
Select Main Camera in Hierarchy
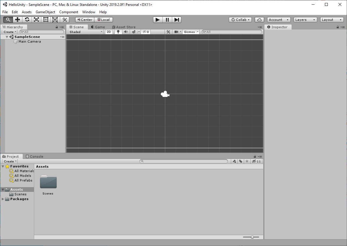pos(29,42)
